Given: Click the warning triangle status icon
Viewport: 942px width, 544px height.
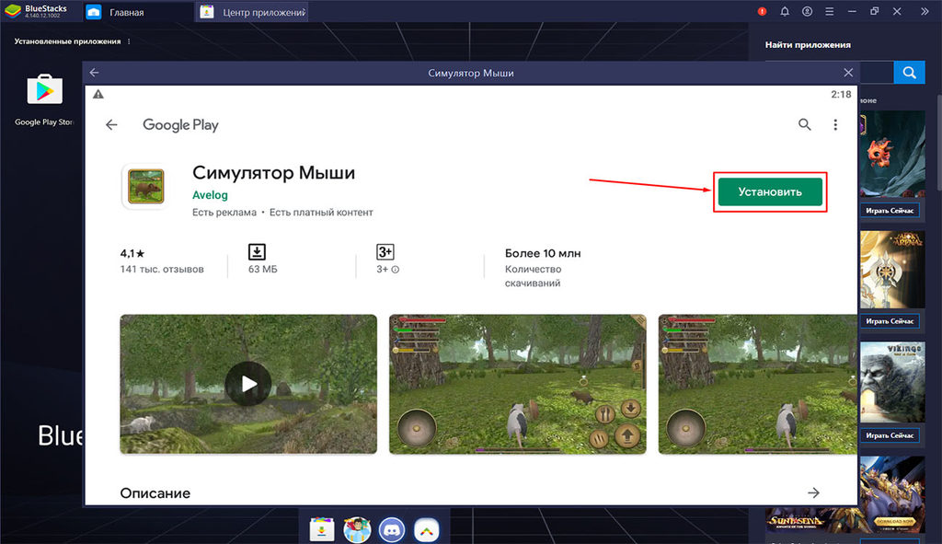Looking at the screenshot, I should [x=98, y=95].
